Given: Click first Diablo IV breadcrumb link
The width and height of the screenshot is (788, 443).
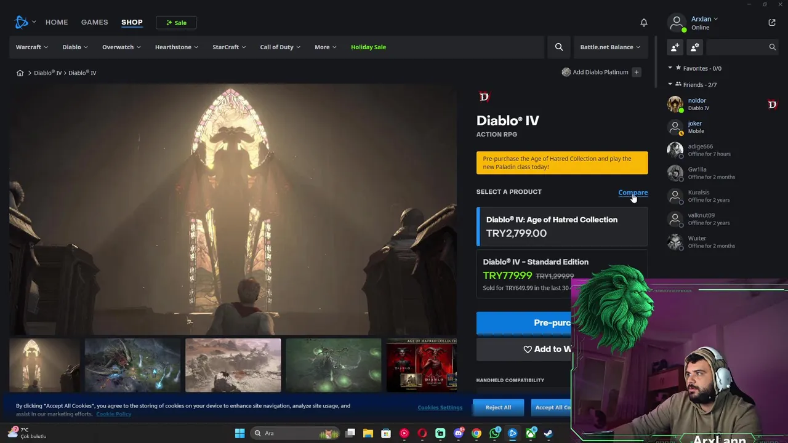Looking at the screenshot, I should click(x=47, y=73).
